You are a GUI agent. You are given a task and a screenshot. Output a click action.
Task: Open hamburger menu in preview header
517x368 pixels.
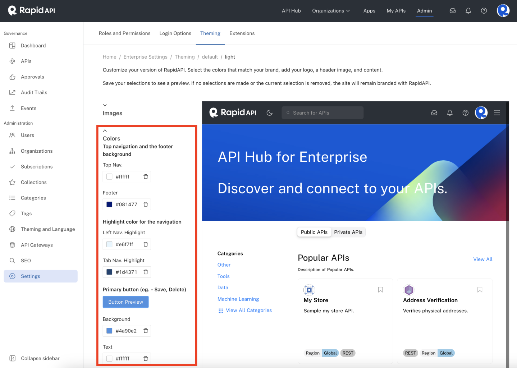pyautogui.click(x=497, y=113)
